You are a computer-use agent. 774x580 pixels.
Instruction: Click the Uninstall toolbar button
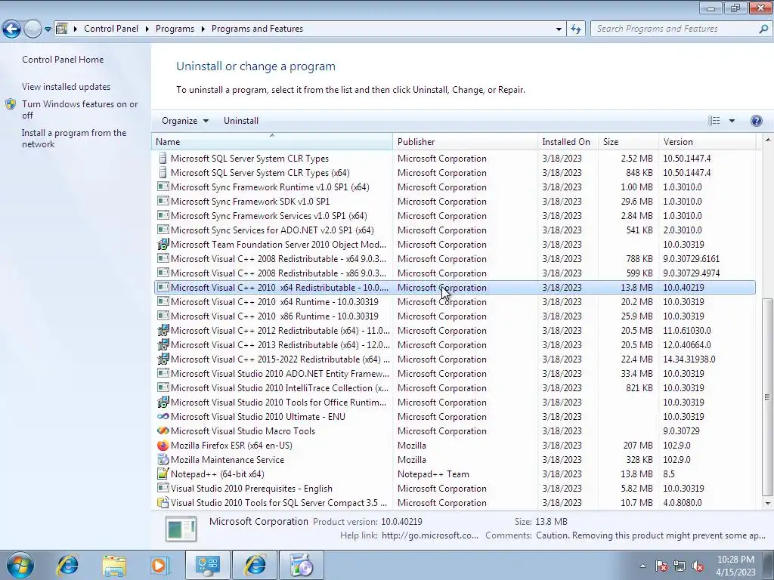pyautogui.click(x=241, y=121)
